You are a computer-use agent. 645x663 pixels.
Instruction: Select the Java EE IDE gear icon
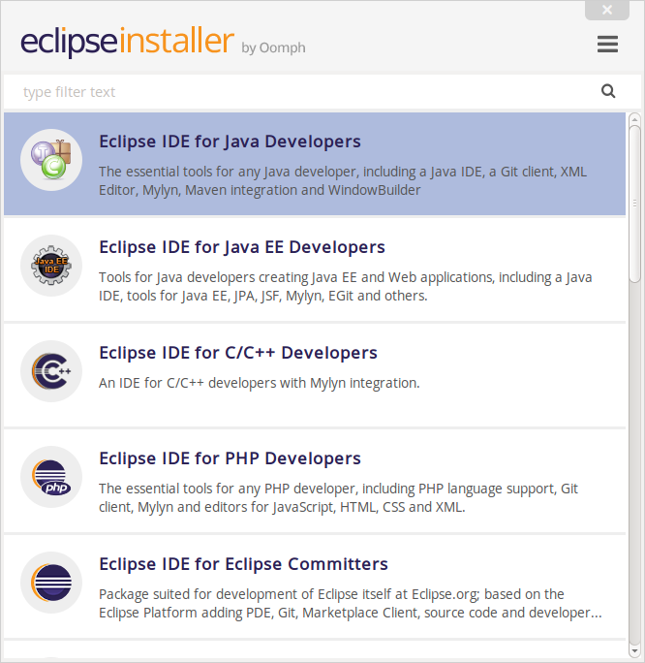51,266
